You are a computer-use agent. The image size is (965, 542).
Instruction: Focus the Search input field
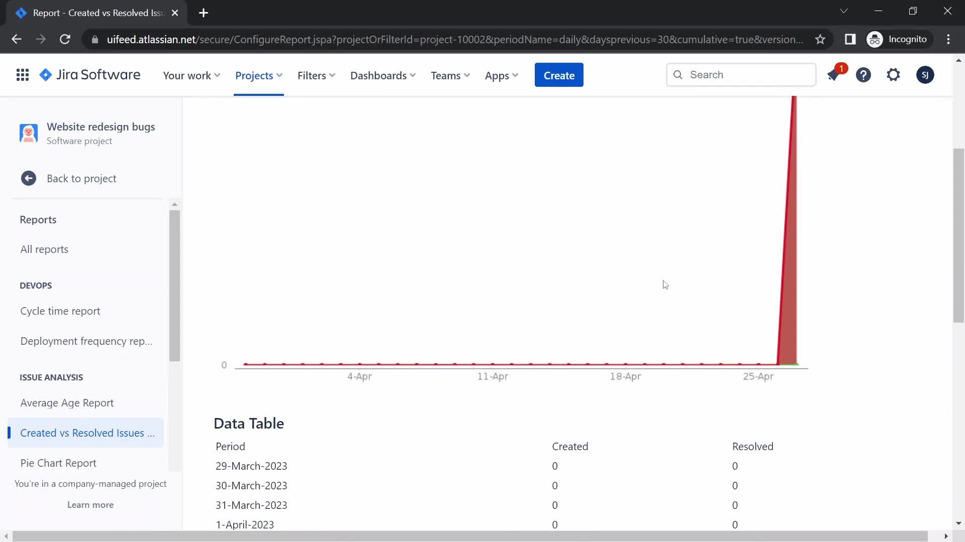coord(741,75)
